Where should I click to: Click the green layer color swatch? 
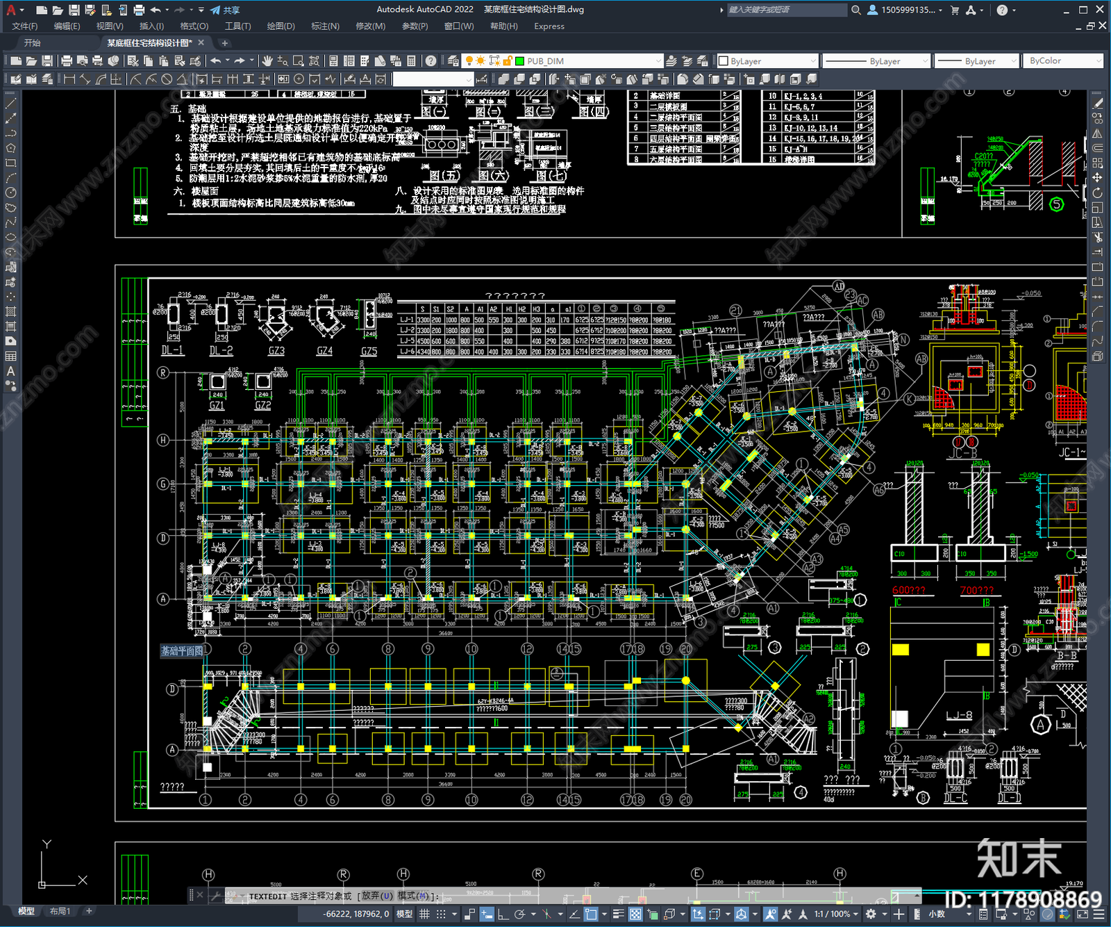(x=519, y=61)
